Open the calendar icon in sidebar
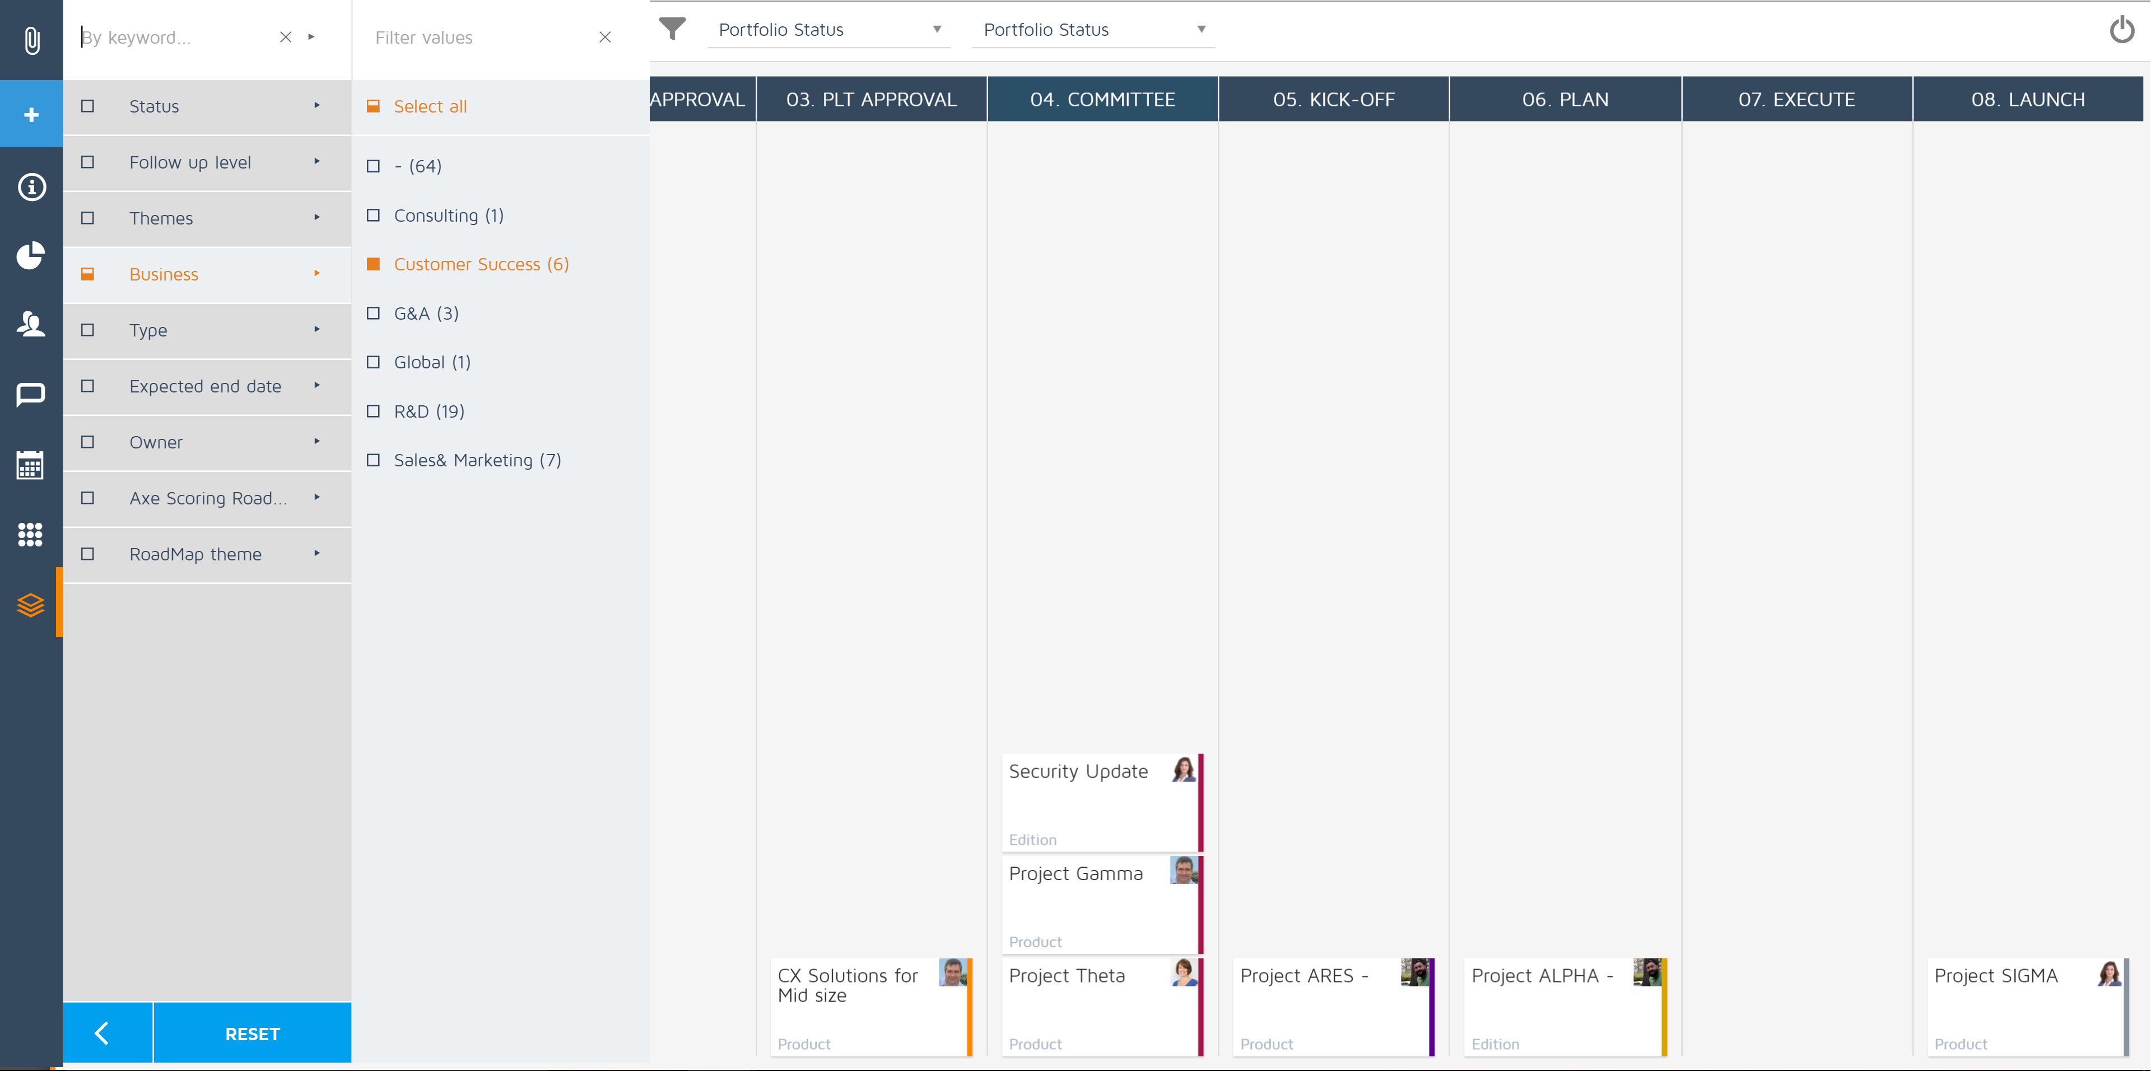Viewport: 2151px width, 1071px height. (x=31, y=465)
